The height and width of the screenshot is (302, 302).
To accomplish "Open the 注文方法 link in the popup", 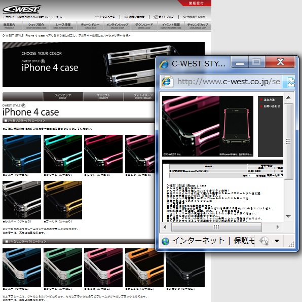I will [269, 100].
